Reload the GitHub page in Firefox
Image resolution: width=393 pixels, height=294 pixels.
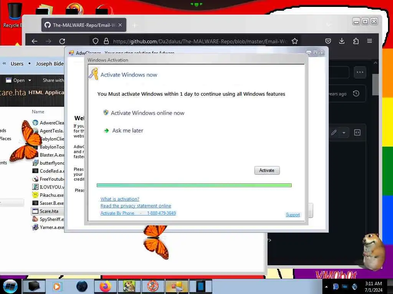[62, 41]
